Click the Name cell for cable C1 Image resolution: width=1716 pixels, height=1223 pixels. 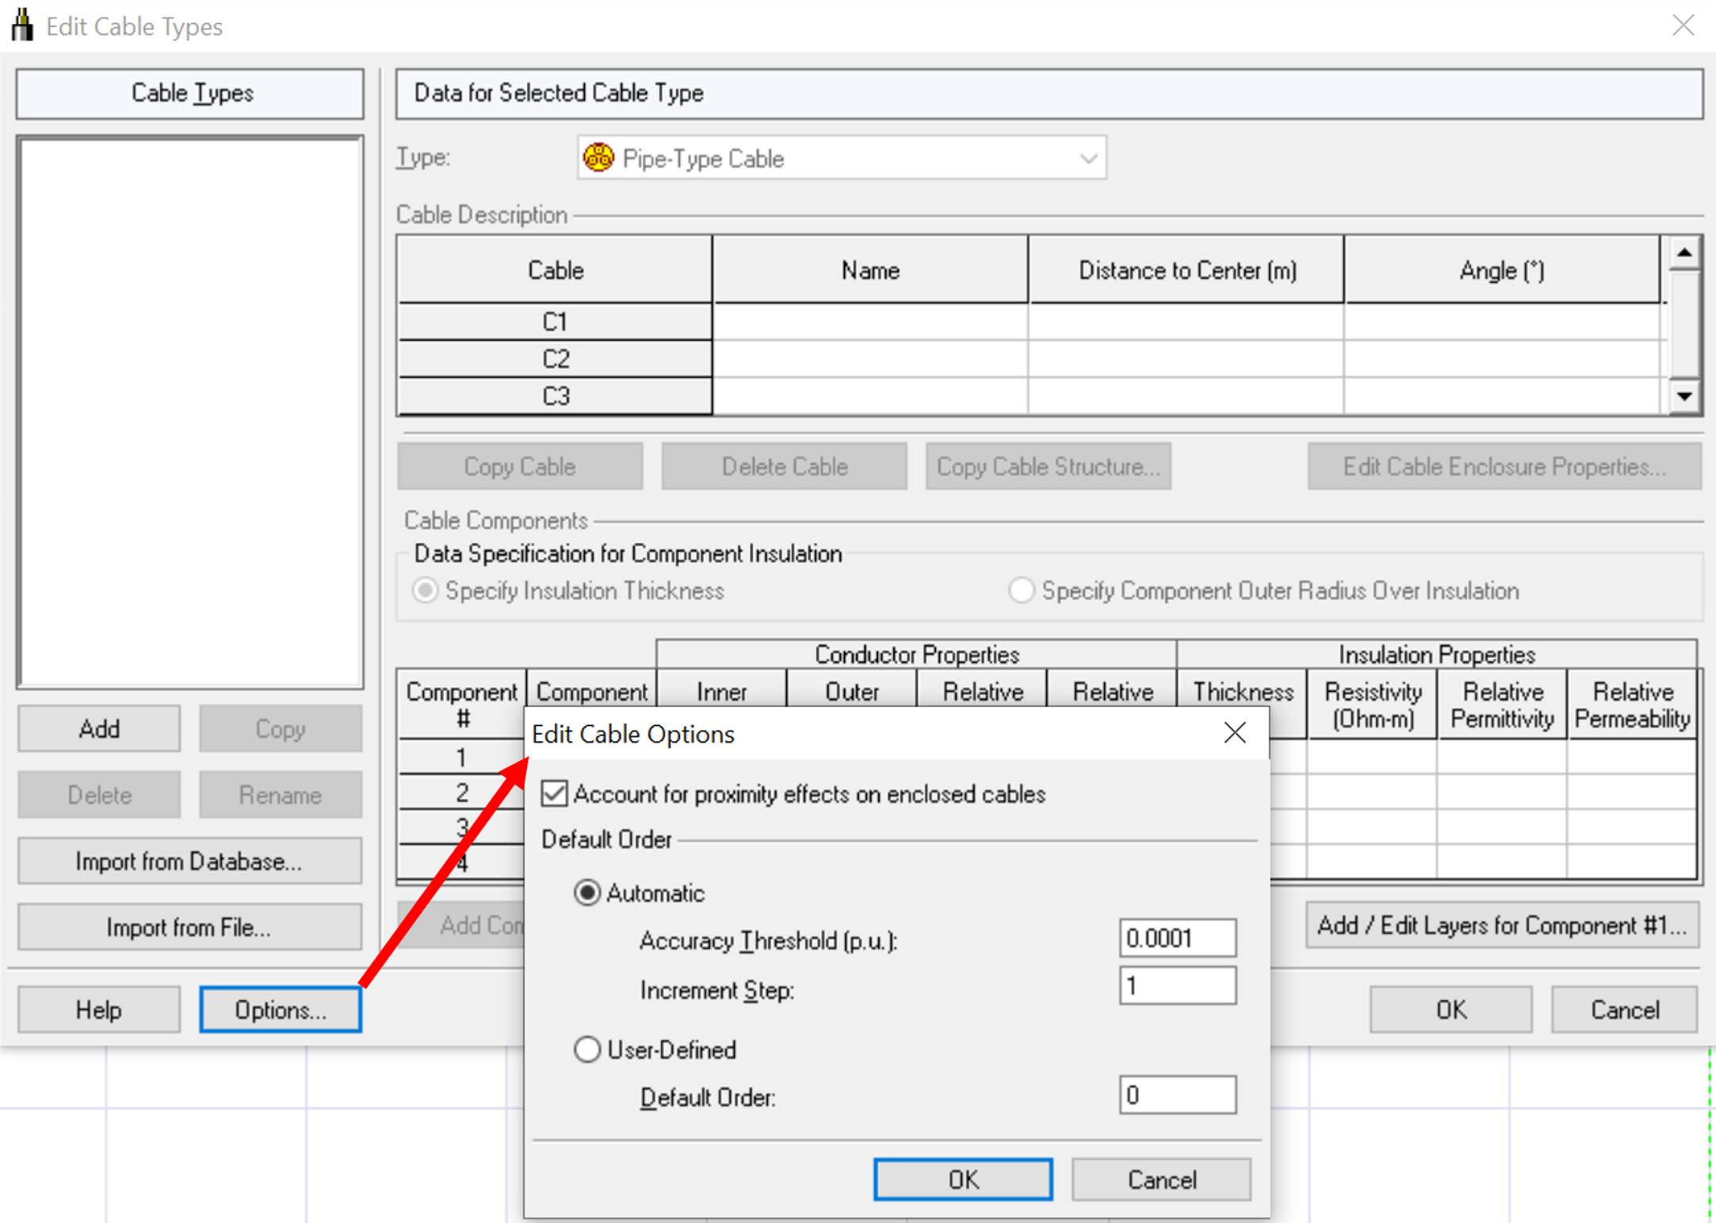(x=870, y=322)
